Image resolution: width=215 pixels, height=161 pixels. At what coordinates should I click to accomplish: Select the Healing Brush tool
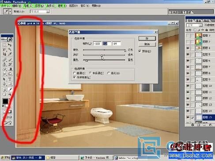[x=4, y=60]
